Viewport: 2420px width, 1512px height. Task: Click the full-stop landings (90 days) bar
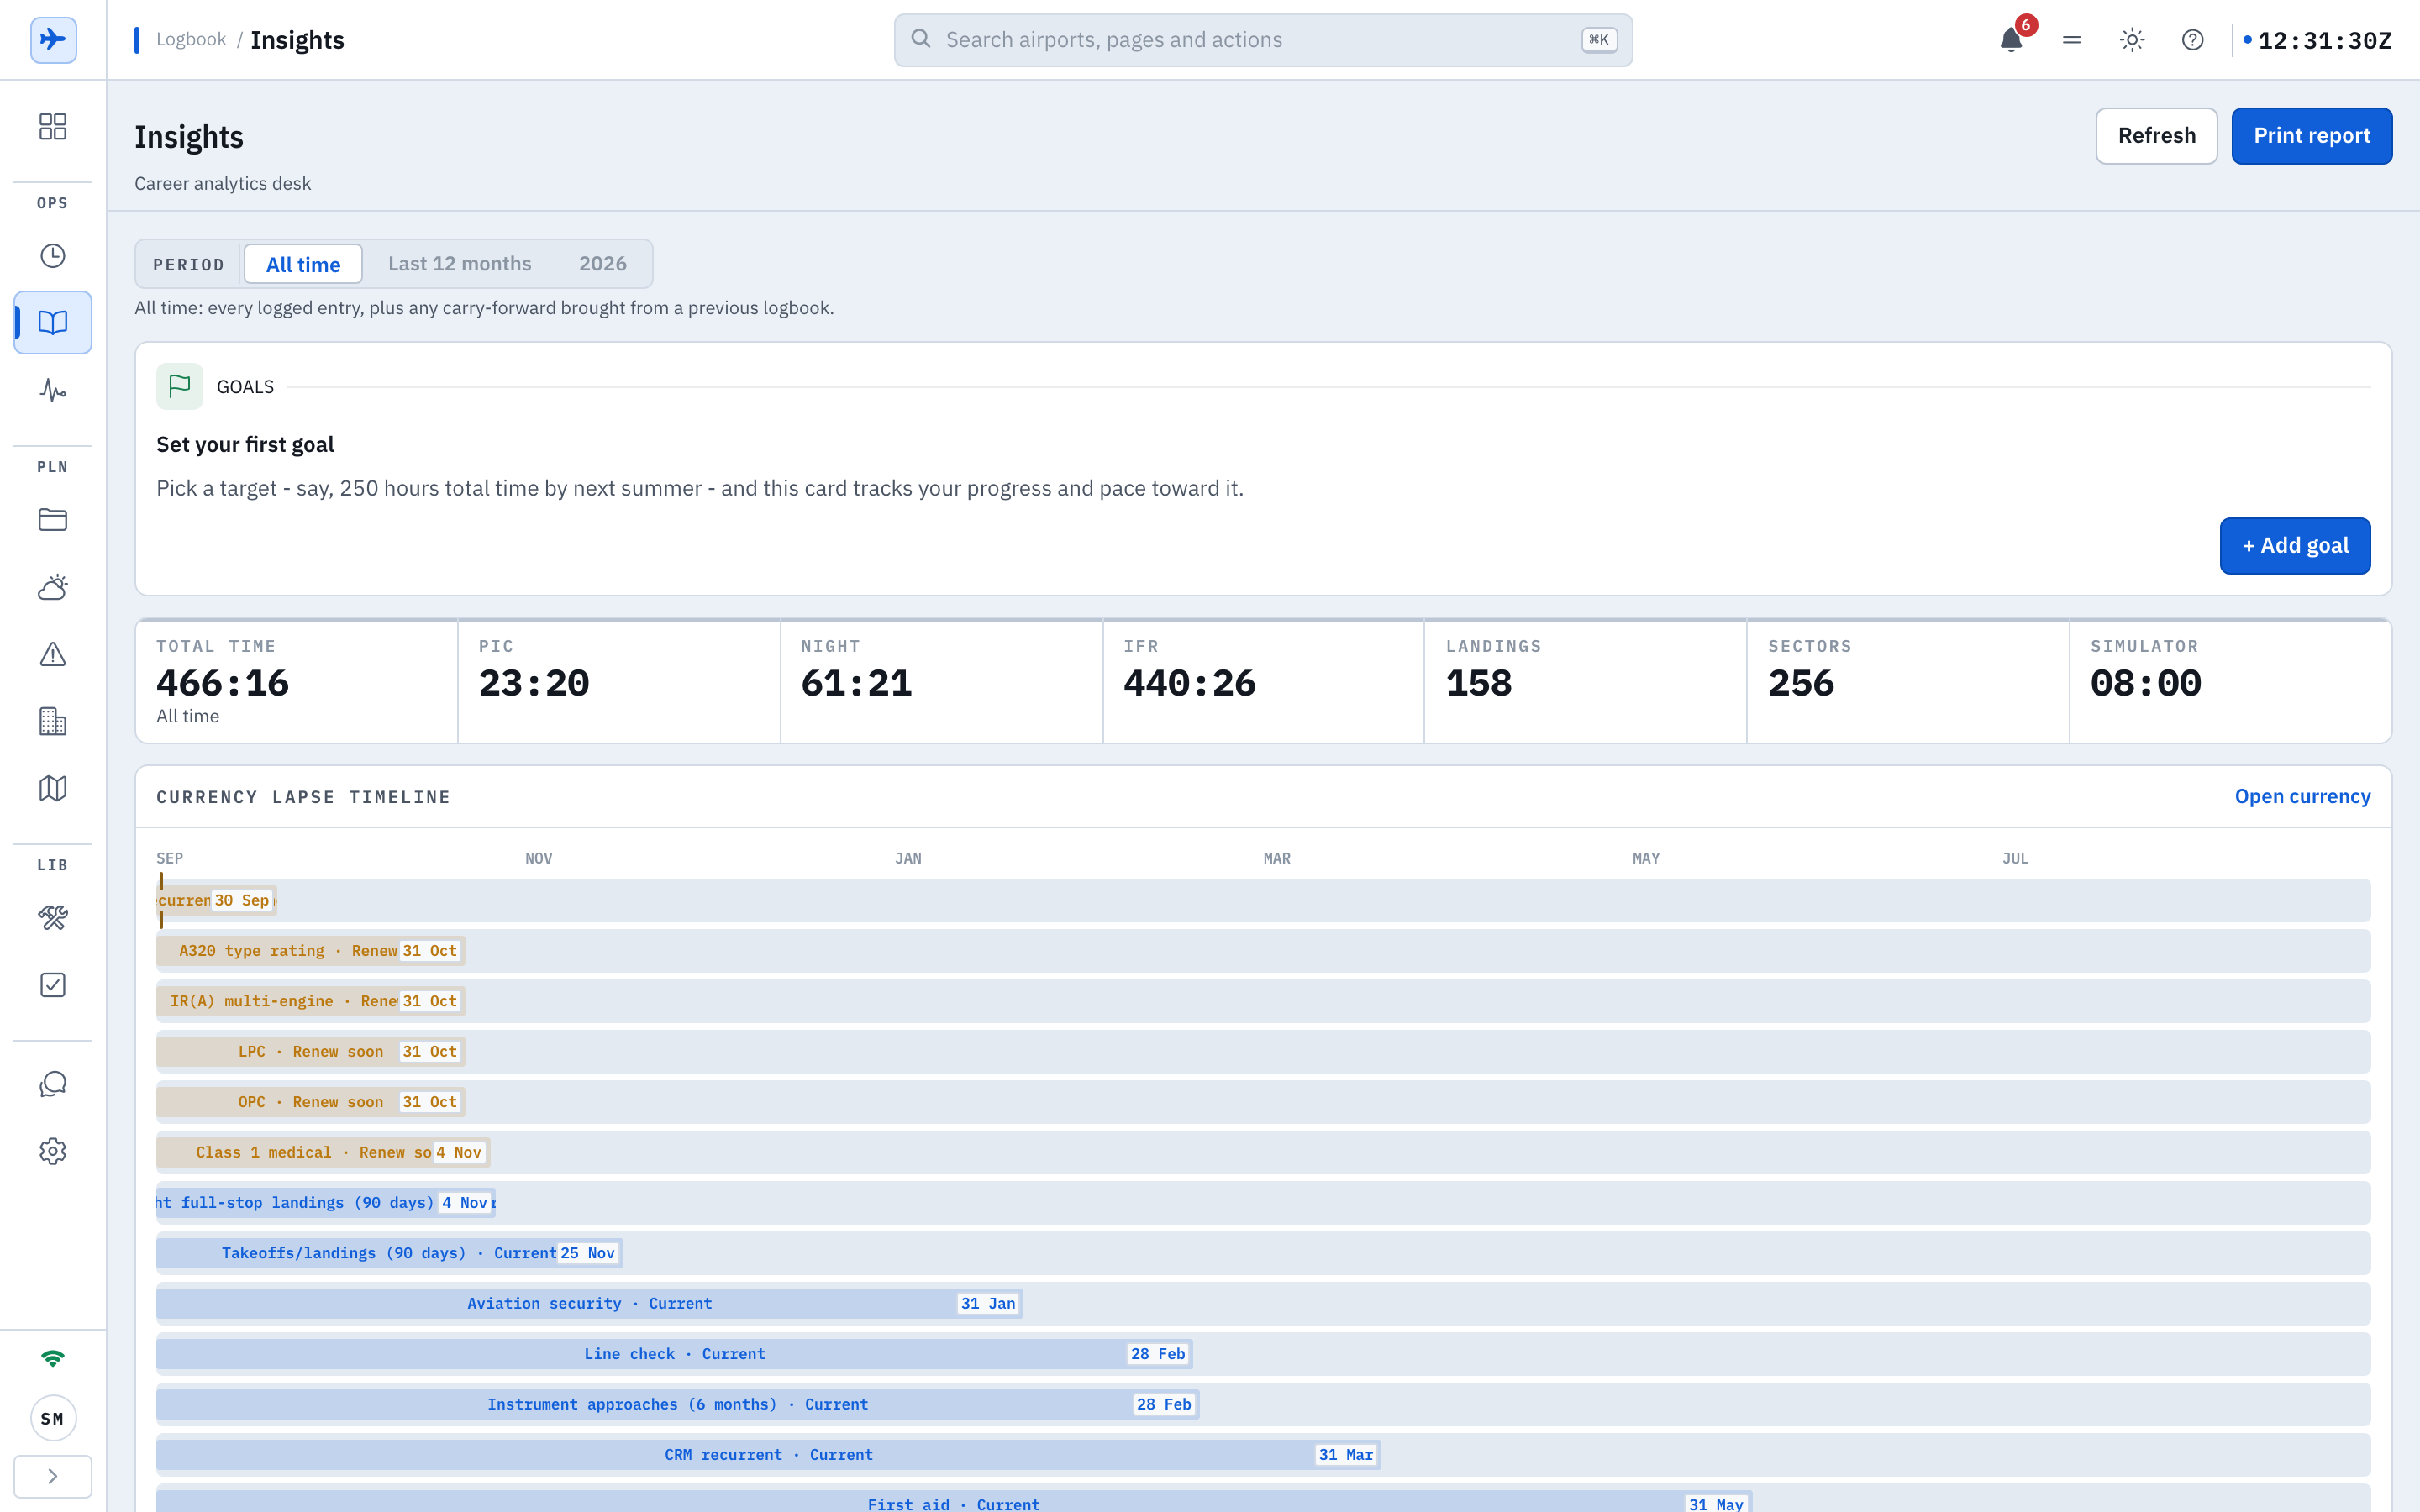[326, 1203]
